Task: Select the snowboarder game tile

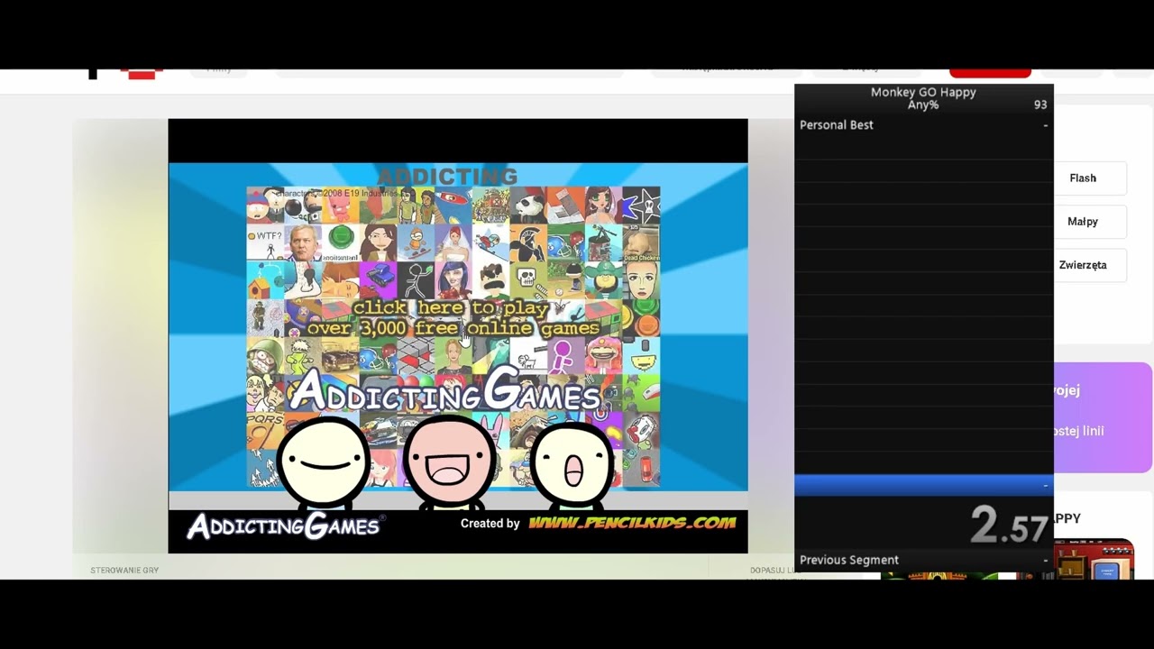Action: point(417,242)
